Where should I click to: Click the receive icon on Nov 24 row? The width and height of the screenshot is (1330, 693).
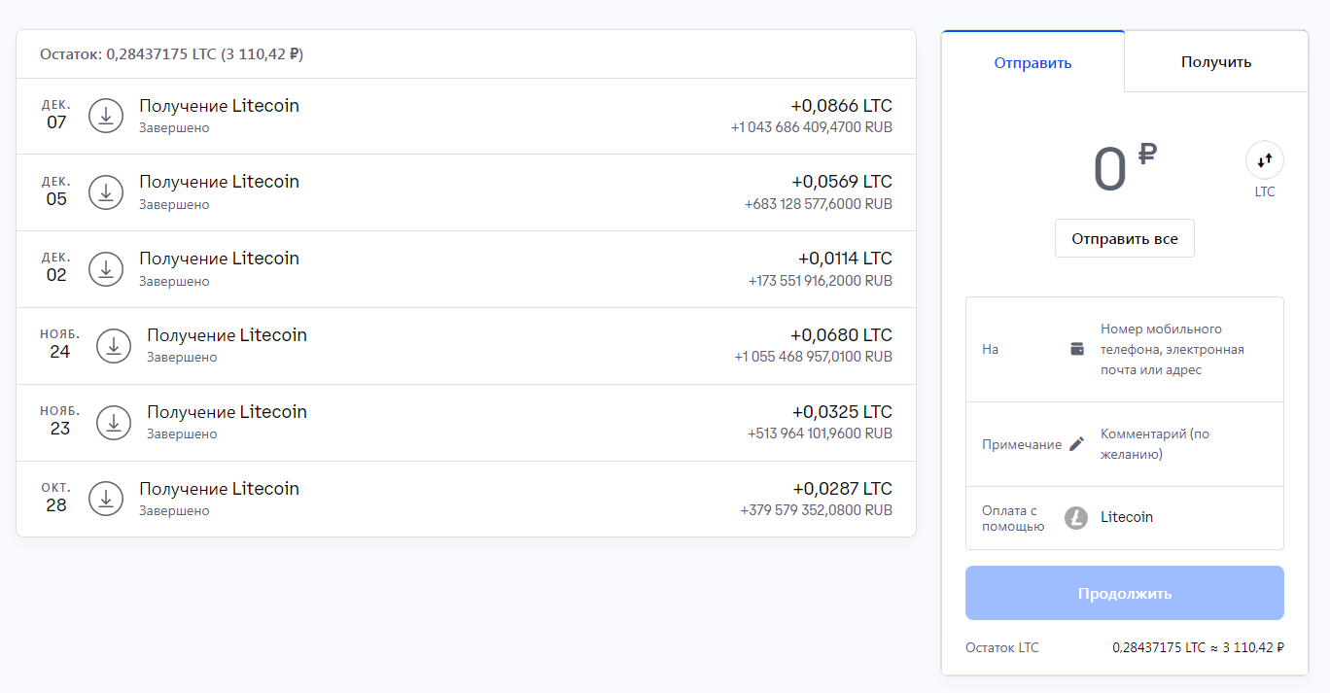pyautogui.click(x=114, y=345)
